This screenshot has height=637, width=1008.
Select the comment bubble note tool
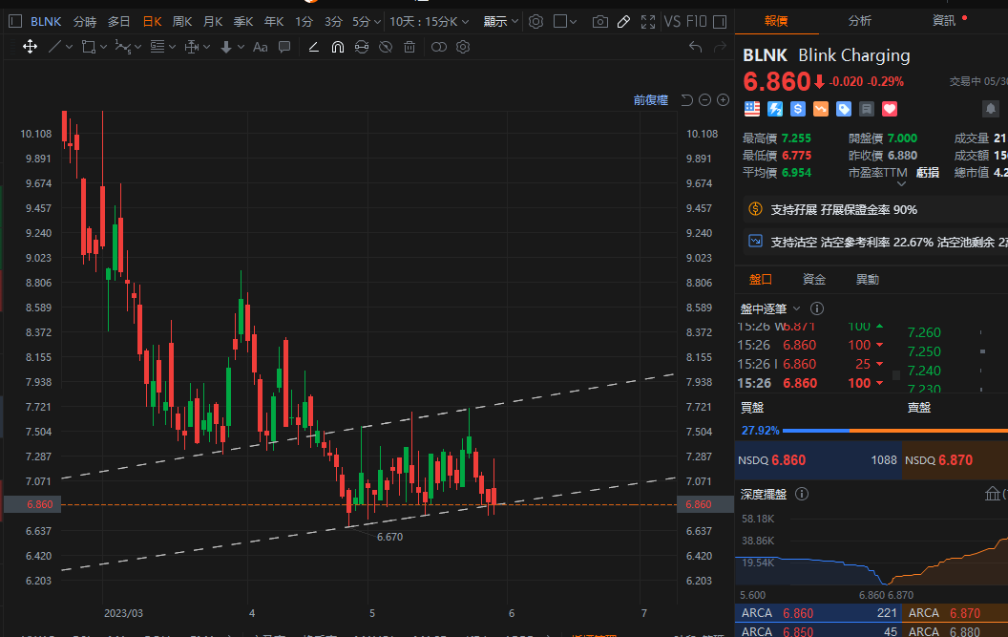(284, 47)
